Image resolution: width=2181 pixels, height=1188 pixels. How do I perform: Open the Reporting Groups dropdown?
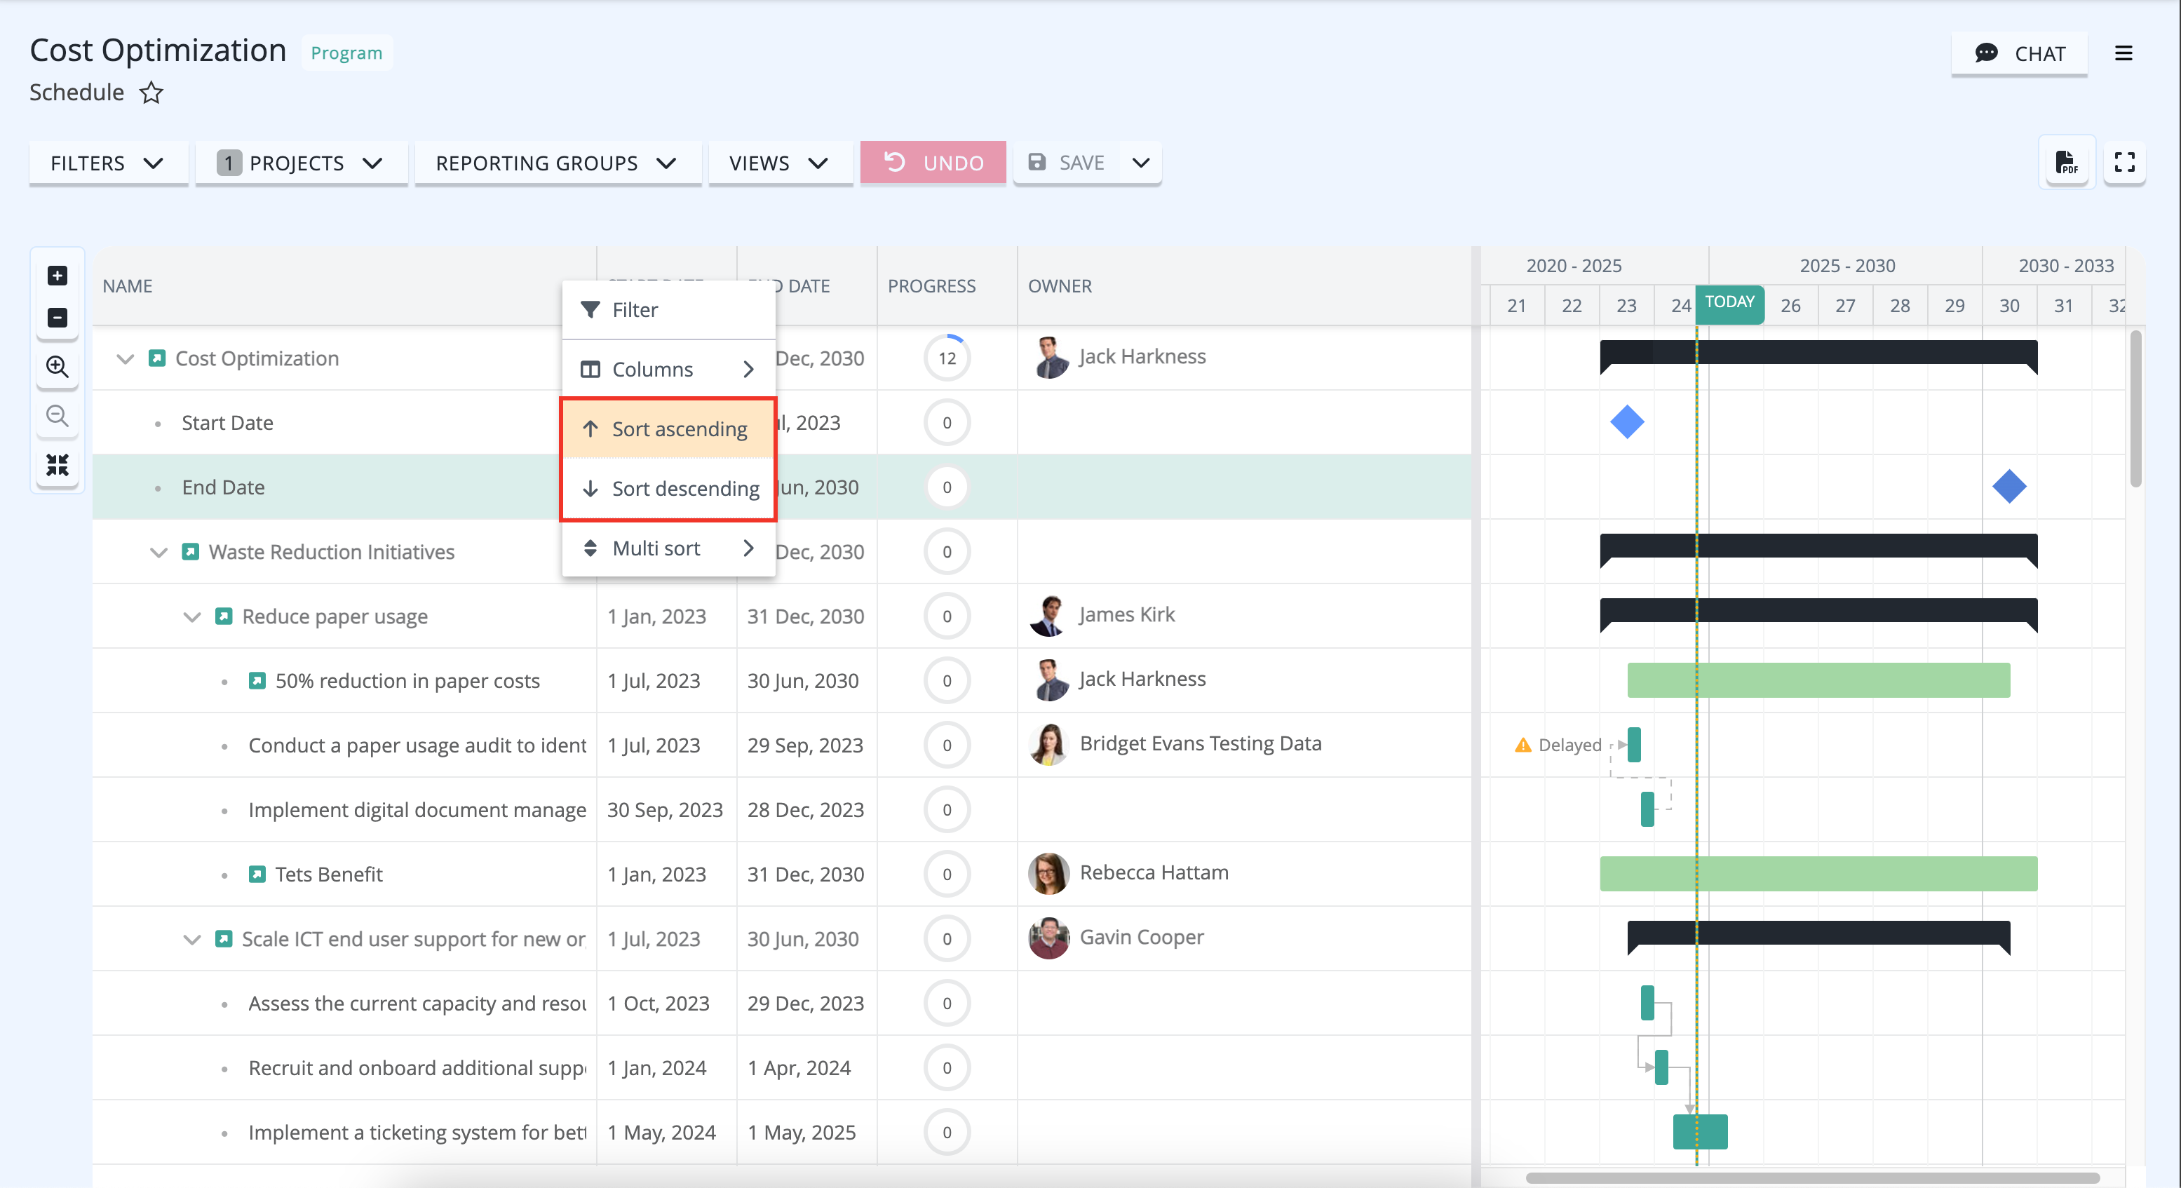[557, 163]
